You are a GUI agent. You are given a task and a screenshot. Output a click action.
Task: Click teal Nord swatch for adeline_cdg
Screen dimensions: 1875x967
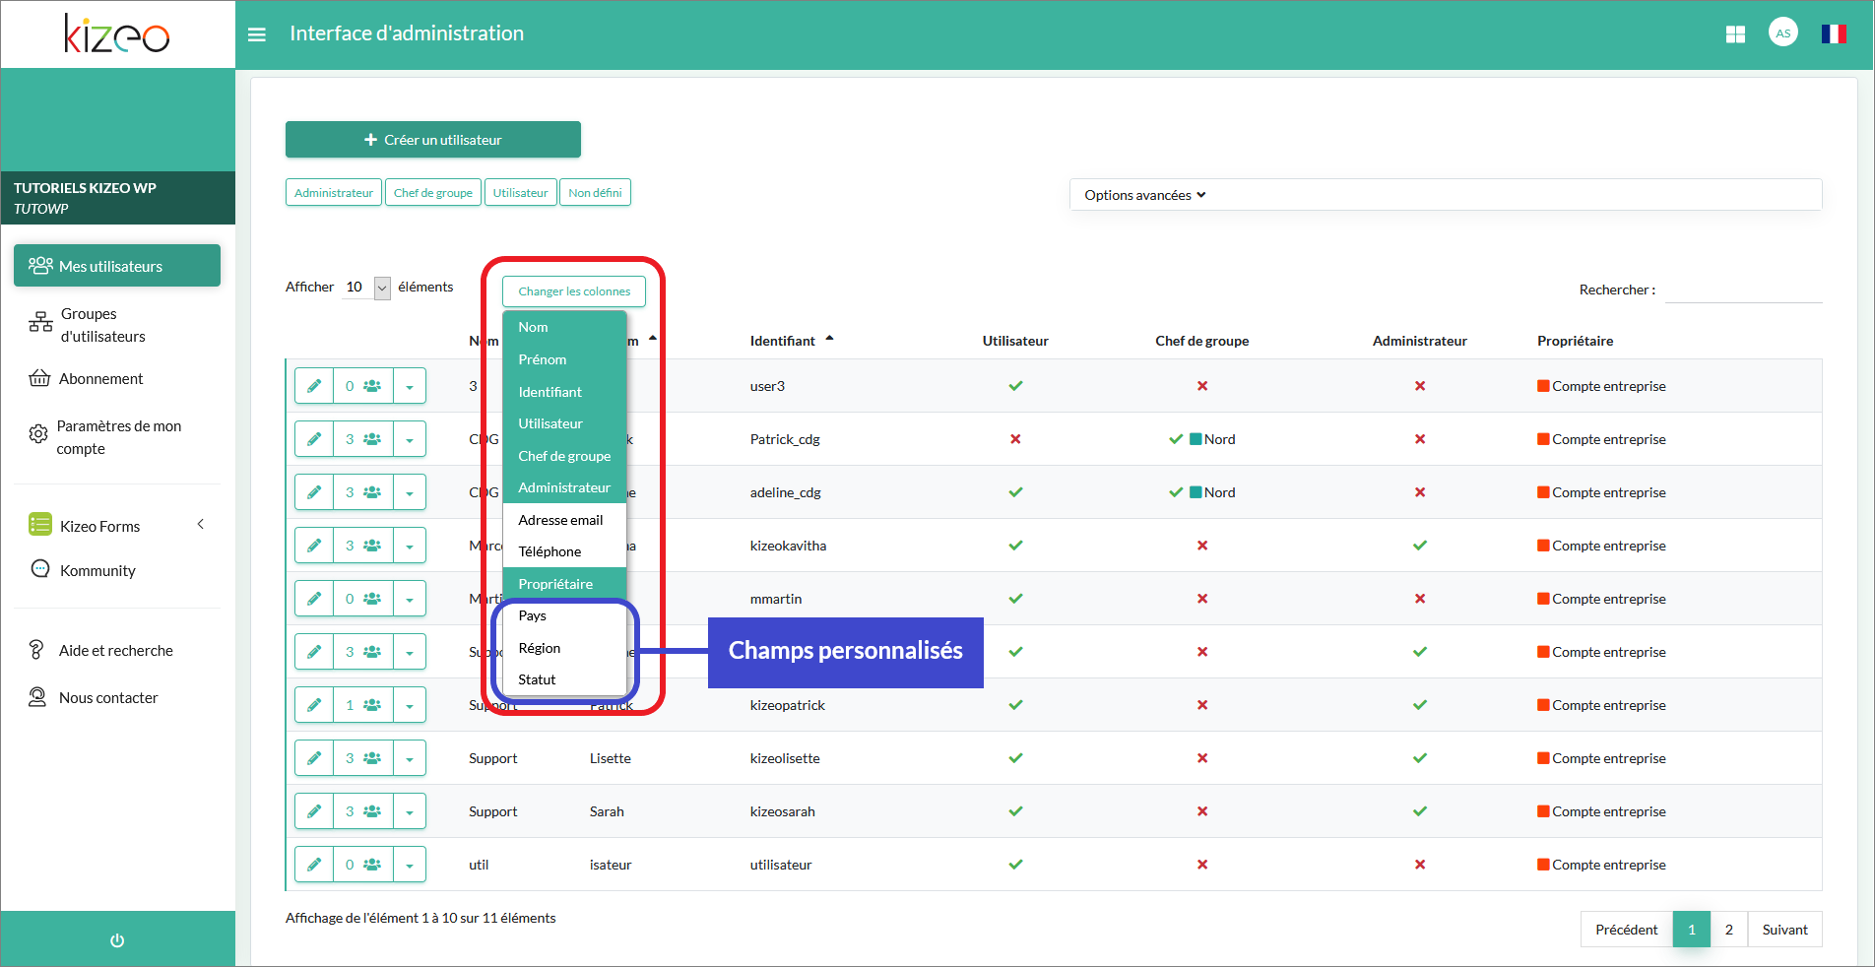[x=1196, y=492]
